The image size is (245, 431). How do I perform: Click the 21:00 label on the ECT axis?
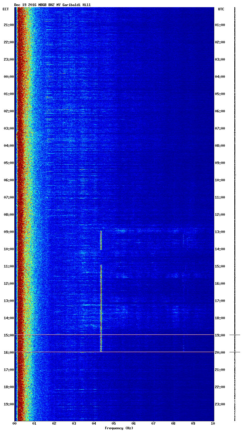point(9,25)
